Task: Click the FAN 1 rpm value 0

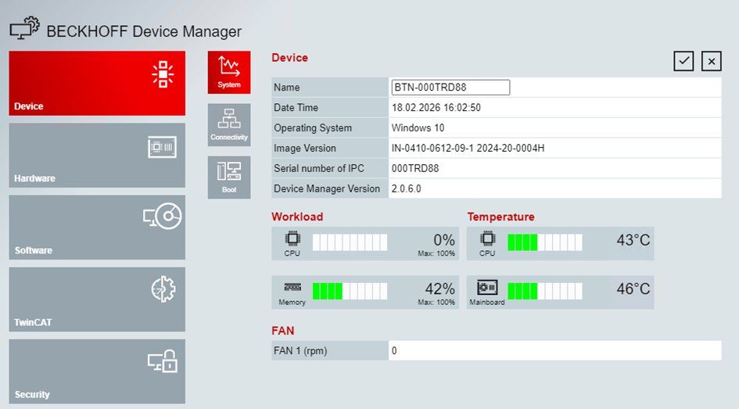Action: click(394, 350)
